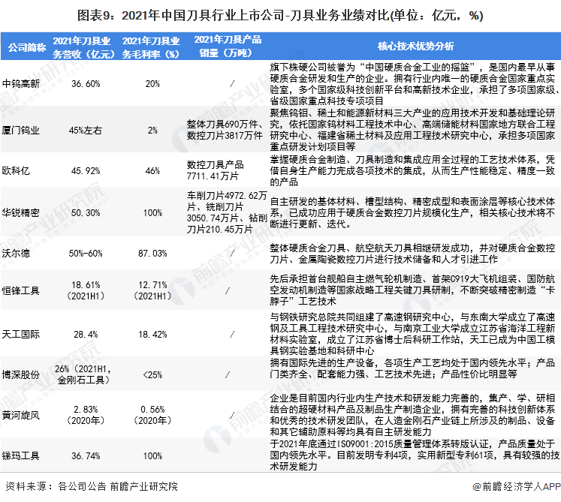Click the 华锐精密 technology analysis paragraph
Viewport: 561px width, 502px height.
point(413,213)
